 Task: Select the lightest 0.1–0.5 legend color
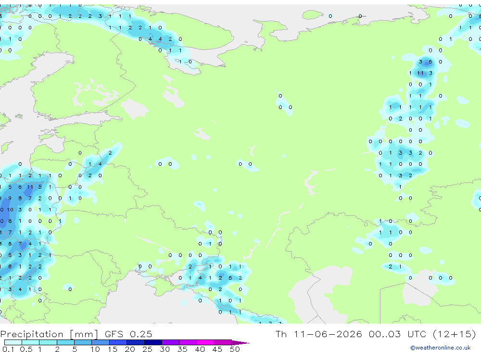[x=13, y=342]
